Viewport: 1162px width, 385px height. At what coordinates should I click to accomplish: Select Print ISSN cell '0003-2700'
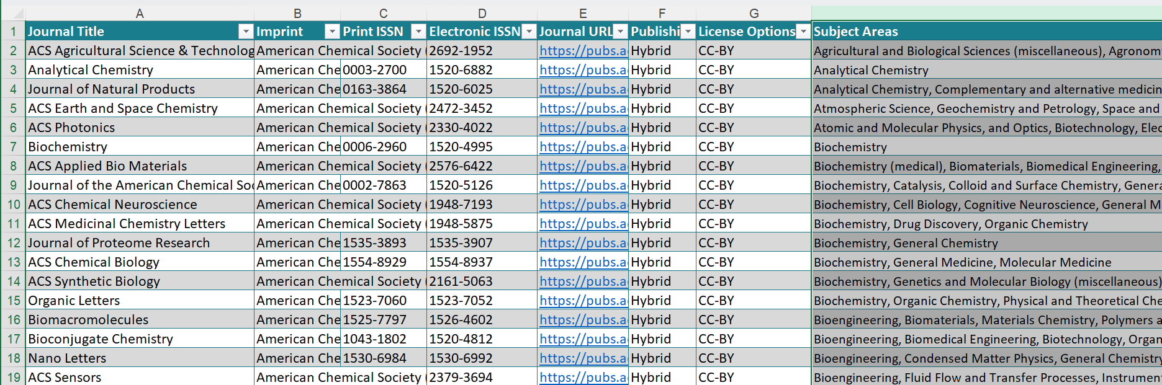(384, 70)
